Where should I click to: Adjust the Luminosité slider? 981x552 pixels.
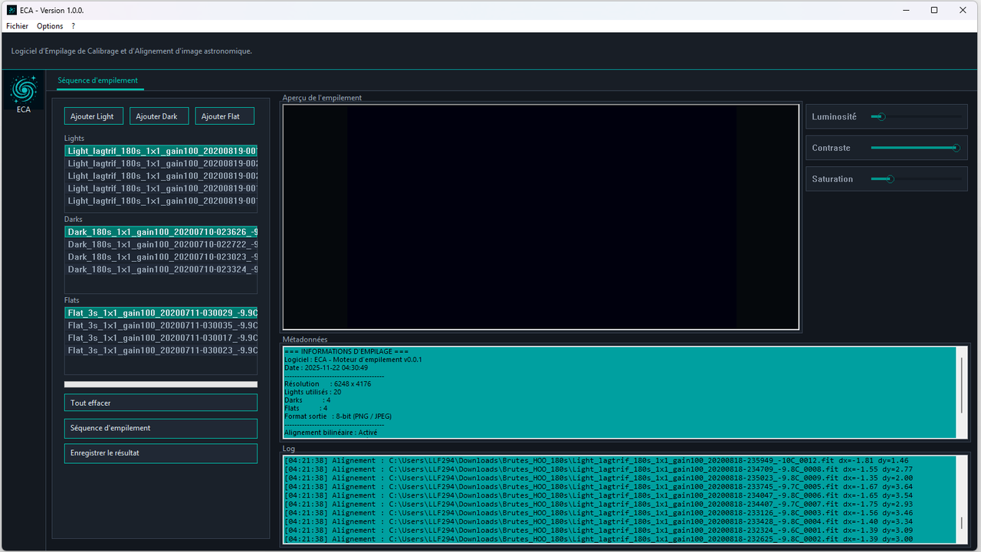coord(881,117)
